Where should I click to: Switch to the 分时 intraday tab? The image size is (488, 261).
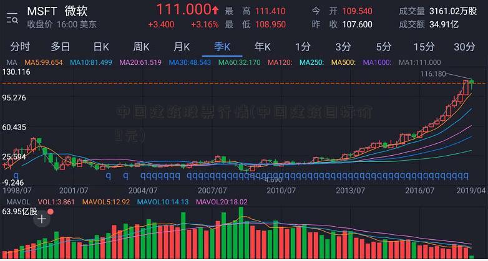(x=19, y=47)
